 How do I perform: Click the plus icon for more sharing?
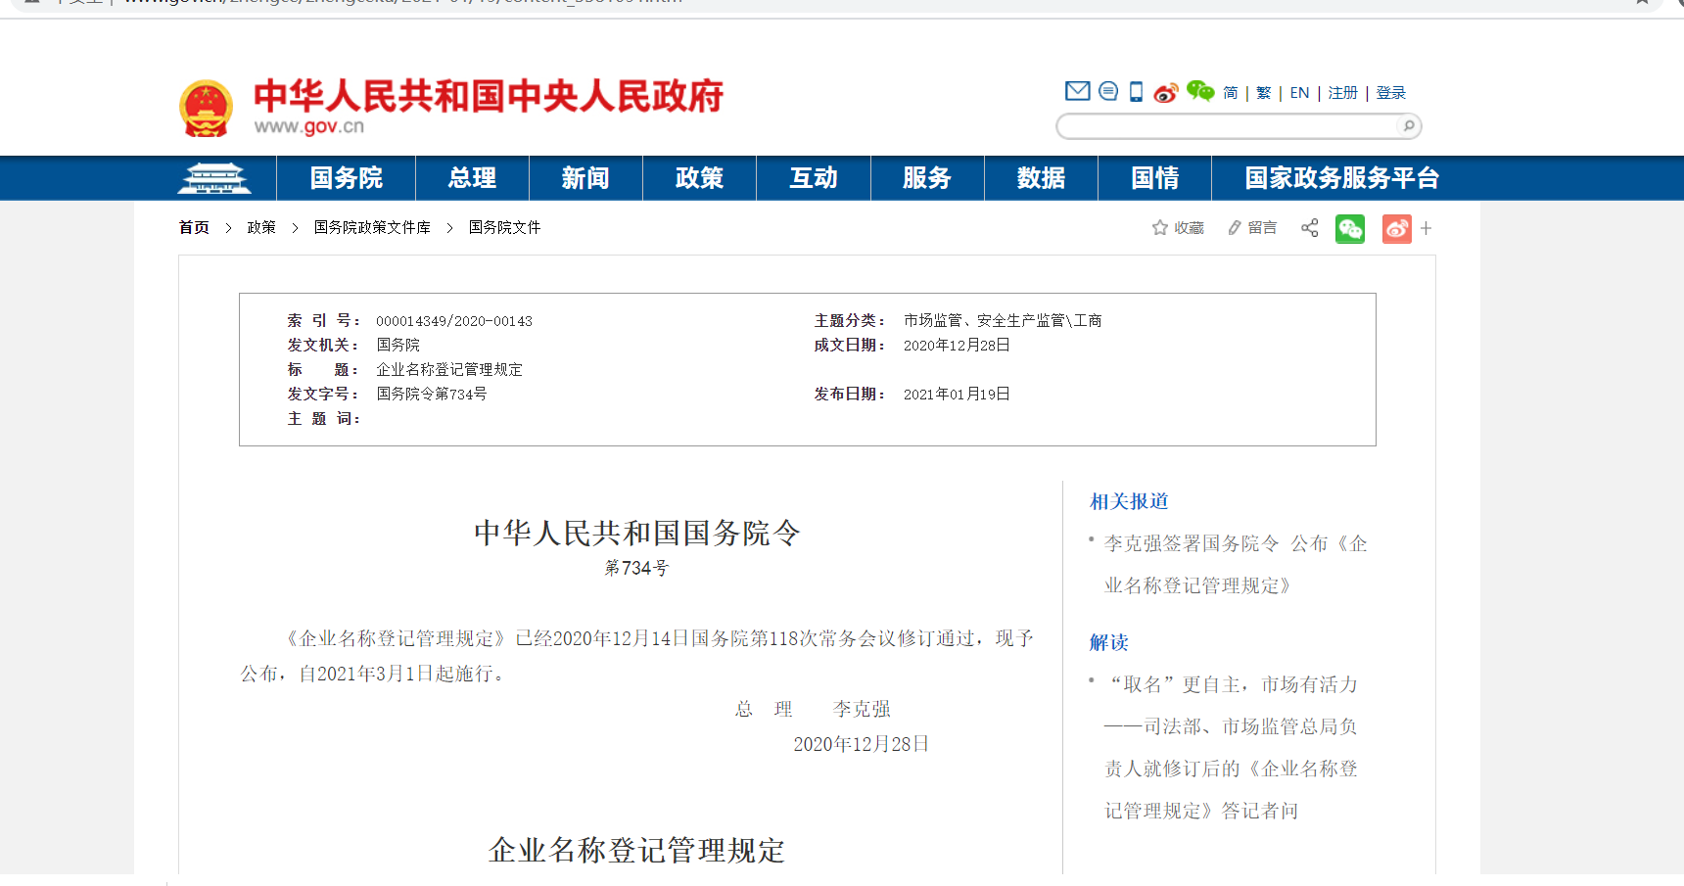click(1427, 228)
